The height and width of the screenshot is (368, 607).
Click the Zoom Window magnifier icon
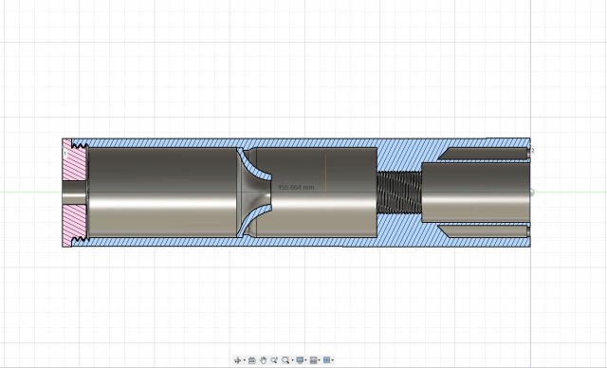click(285, 360)
